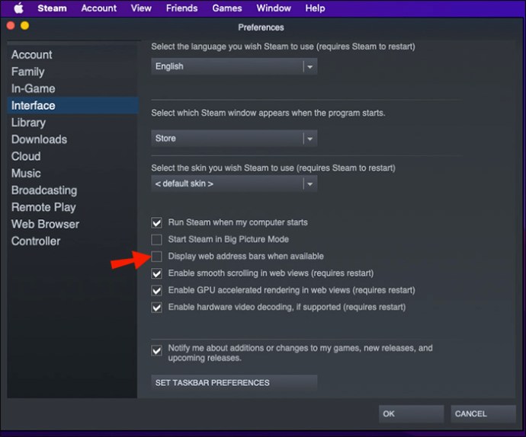
Task: Open the English language dropdown
Action: click(234, 66)
